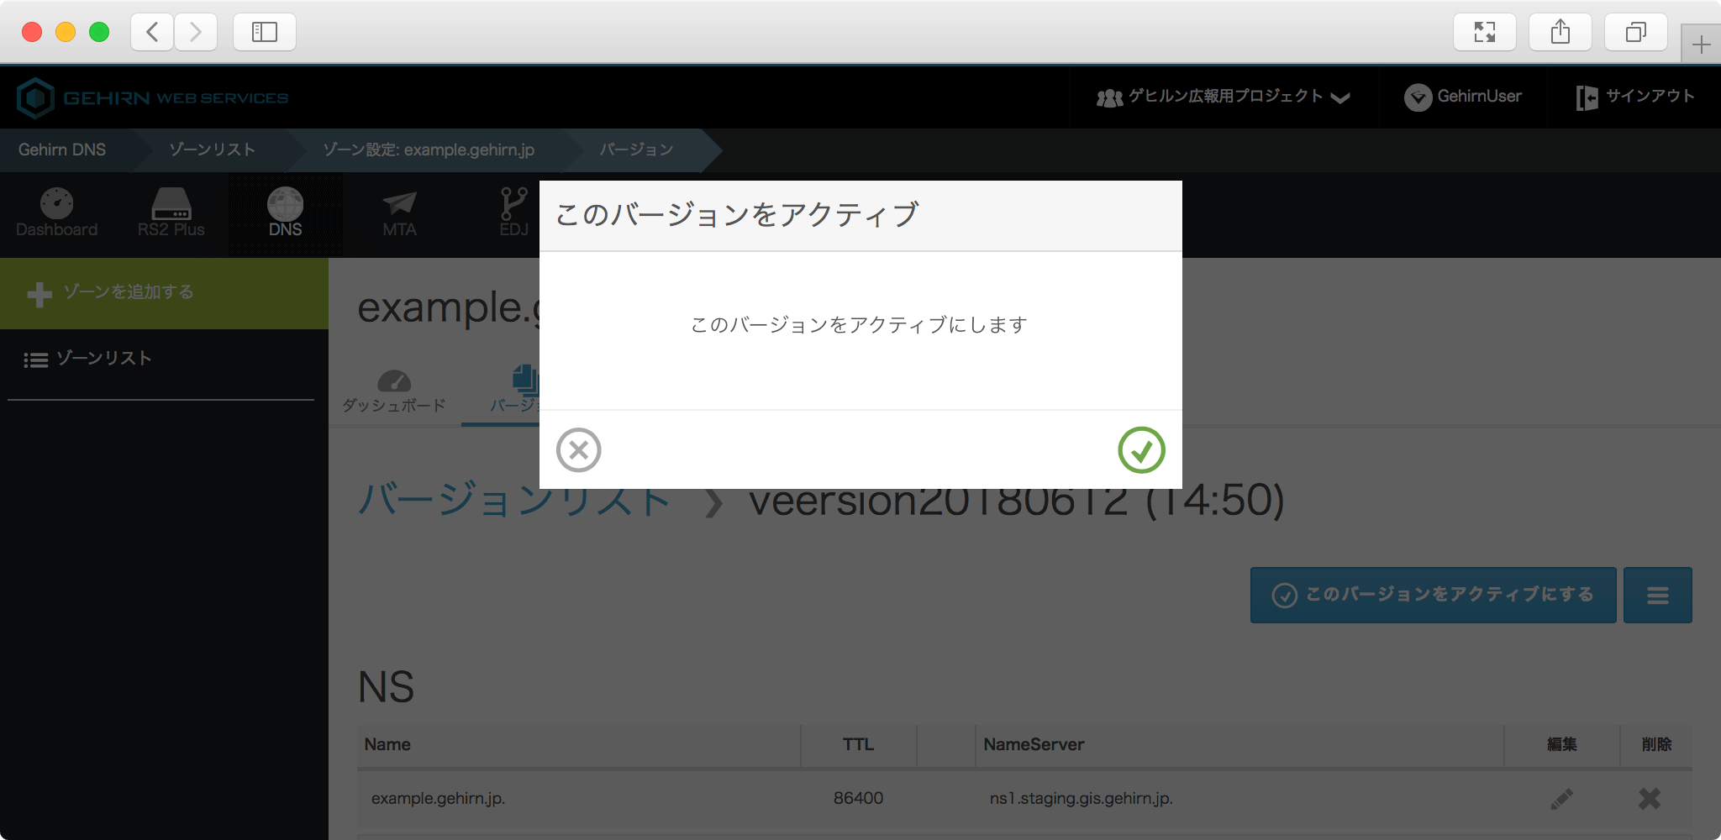Click the ゾーンを追加する button
Image resolution: width=1721 pixels, height=840 pixels.
point(111,293)
